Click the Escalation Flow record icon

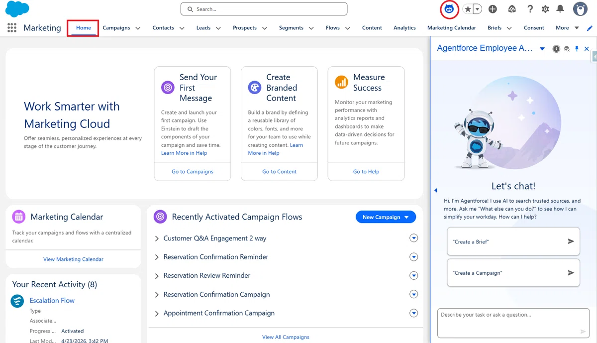point(17,301)
